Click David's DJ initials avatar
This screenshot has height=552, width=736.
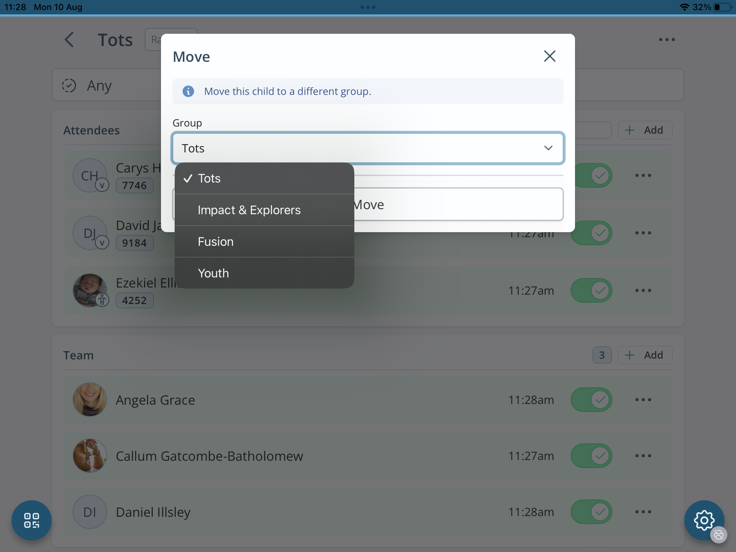point(89,233)
